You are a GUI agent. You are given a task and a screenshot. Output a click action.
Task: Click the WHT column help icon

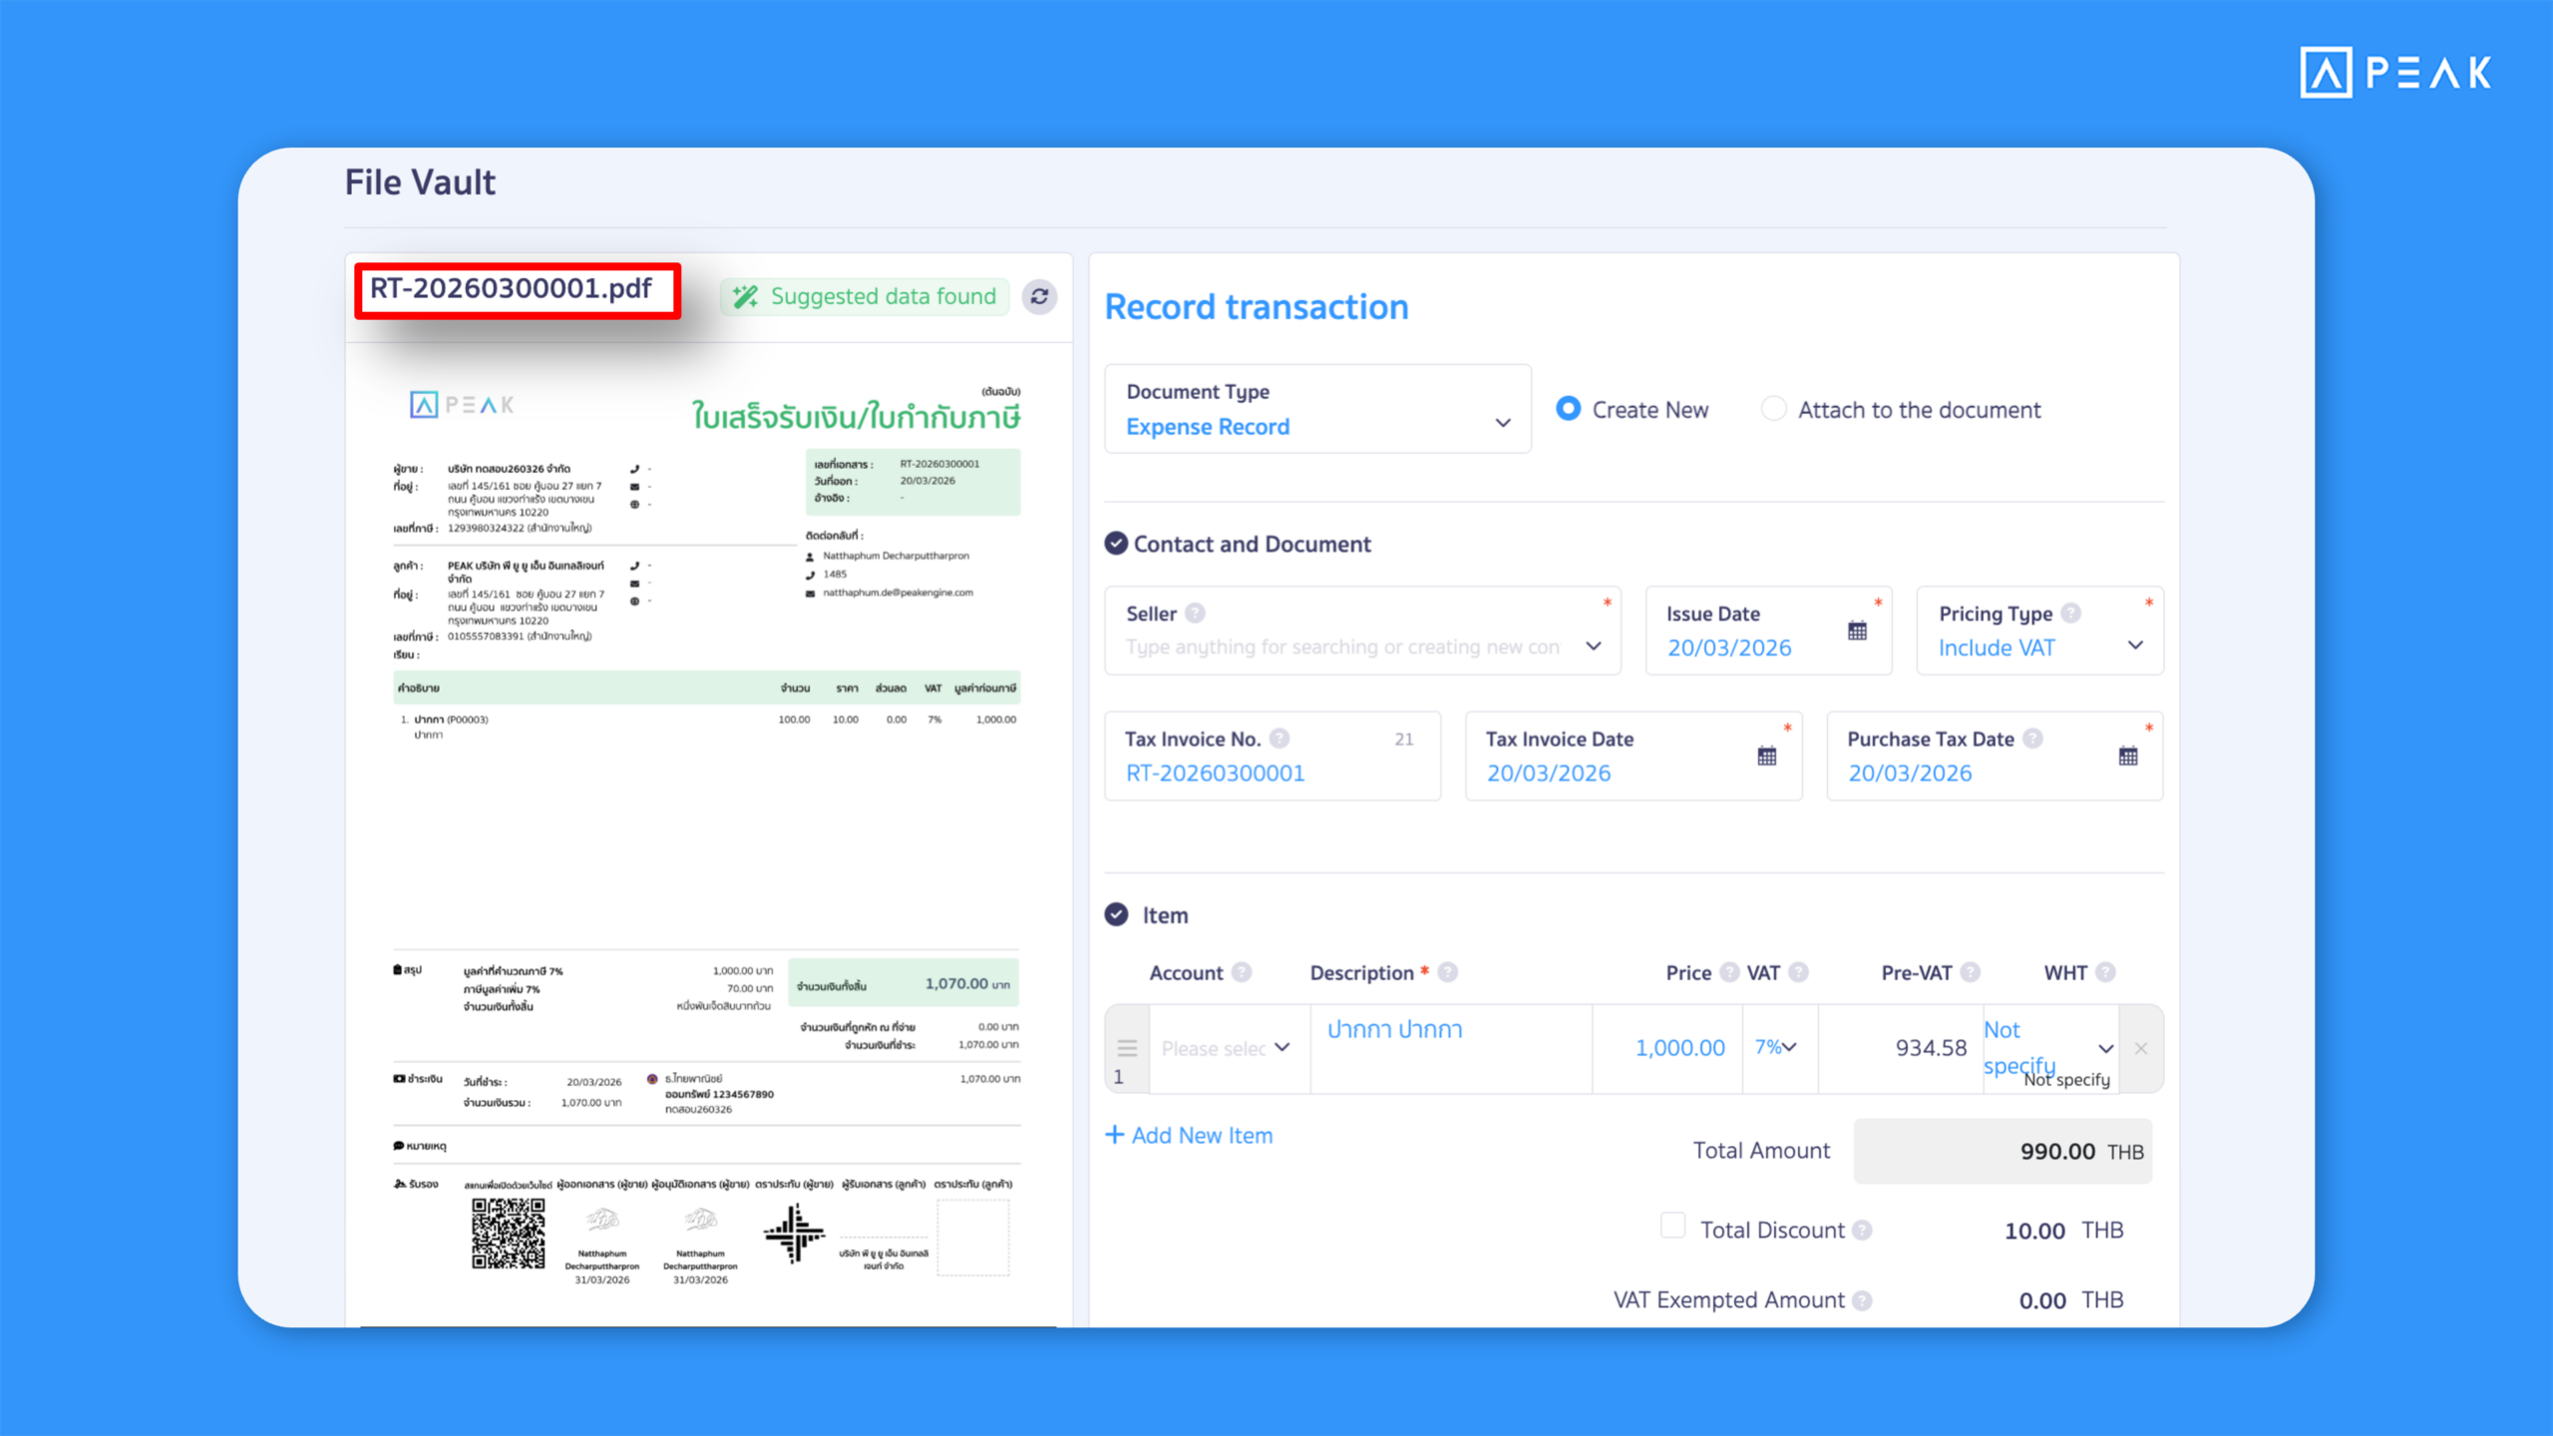(x=2104, y=972)
